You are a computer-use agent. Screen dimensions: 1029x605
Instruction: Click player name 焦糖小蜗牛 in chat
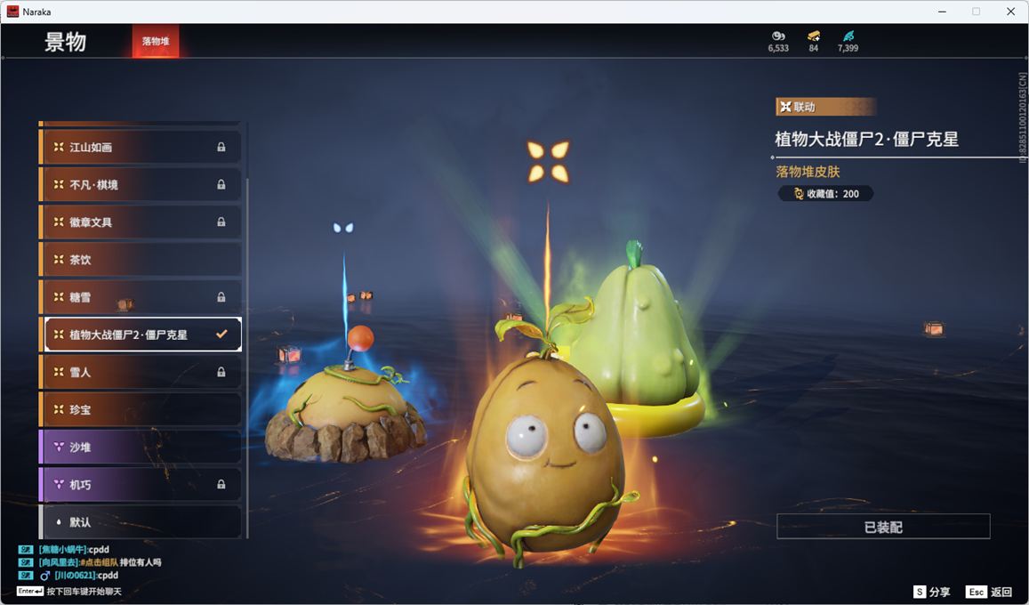[62, 549]
